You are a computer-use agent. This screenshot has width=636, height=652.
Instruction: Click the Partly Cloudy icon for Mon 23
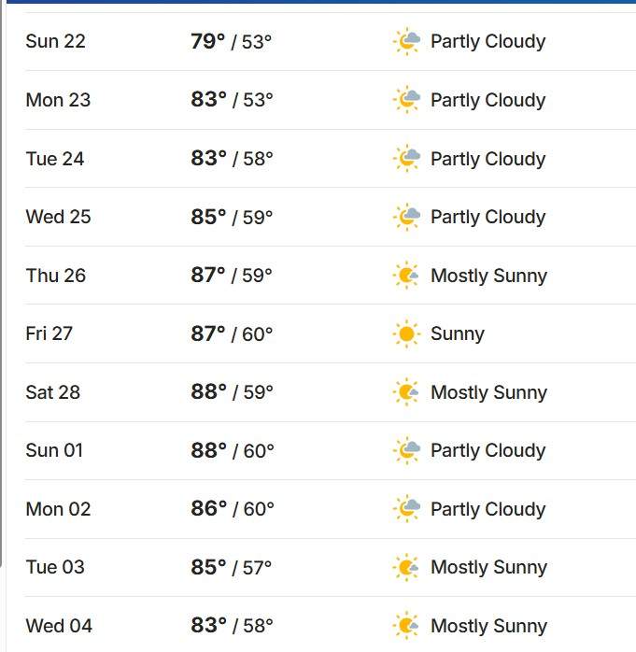point(406,100)
